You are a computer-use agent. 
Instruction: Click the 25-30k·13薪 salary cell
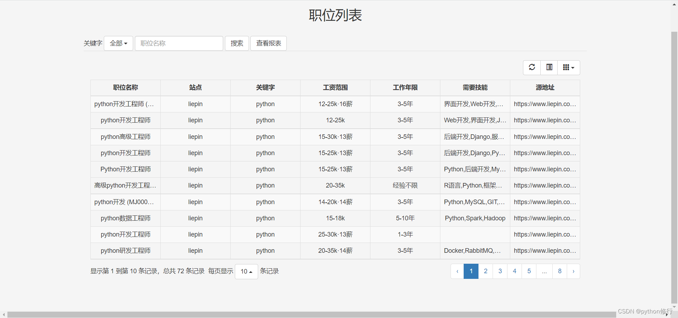pyautogui.click(x=335, y=234)
